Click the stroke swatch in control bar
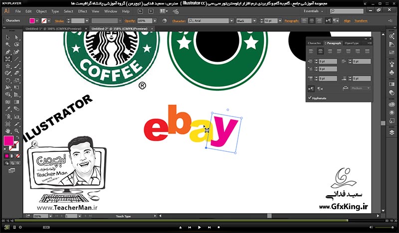Viewport: 399px width, 233px height. (x=44, y=21)
